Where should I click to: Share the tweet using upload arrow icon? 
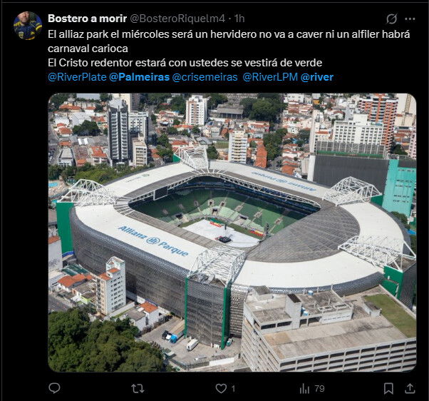click(x=410, y=388)
